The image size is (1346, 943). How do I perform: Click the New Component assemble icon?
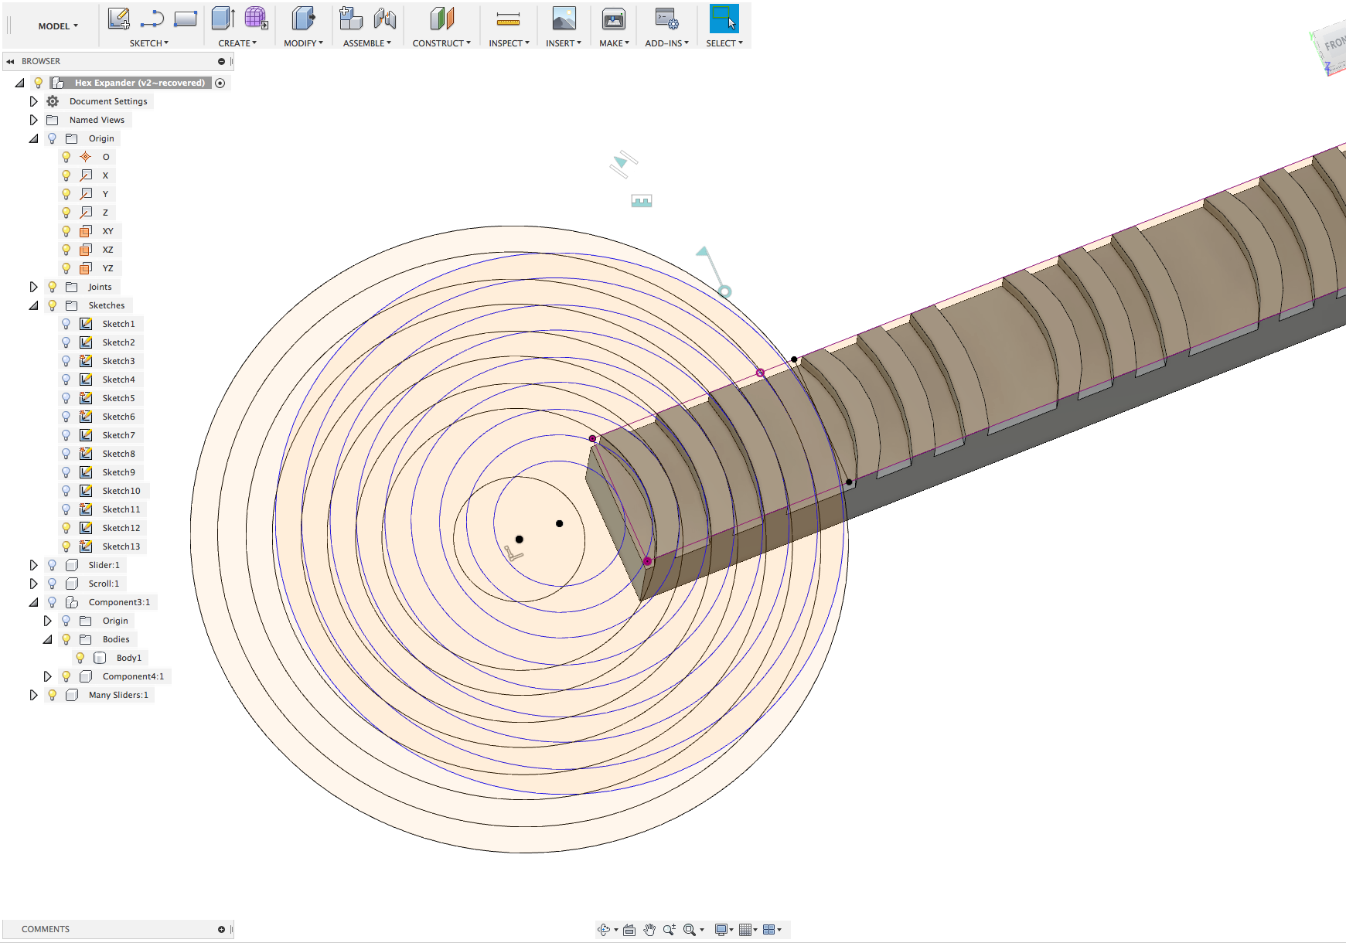(x=351, y=19)
